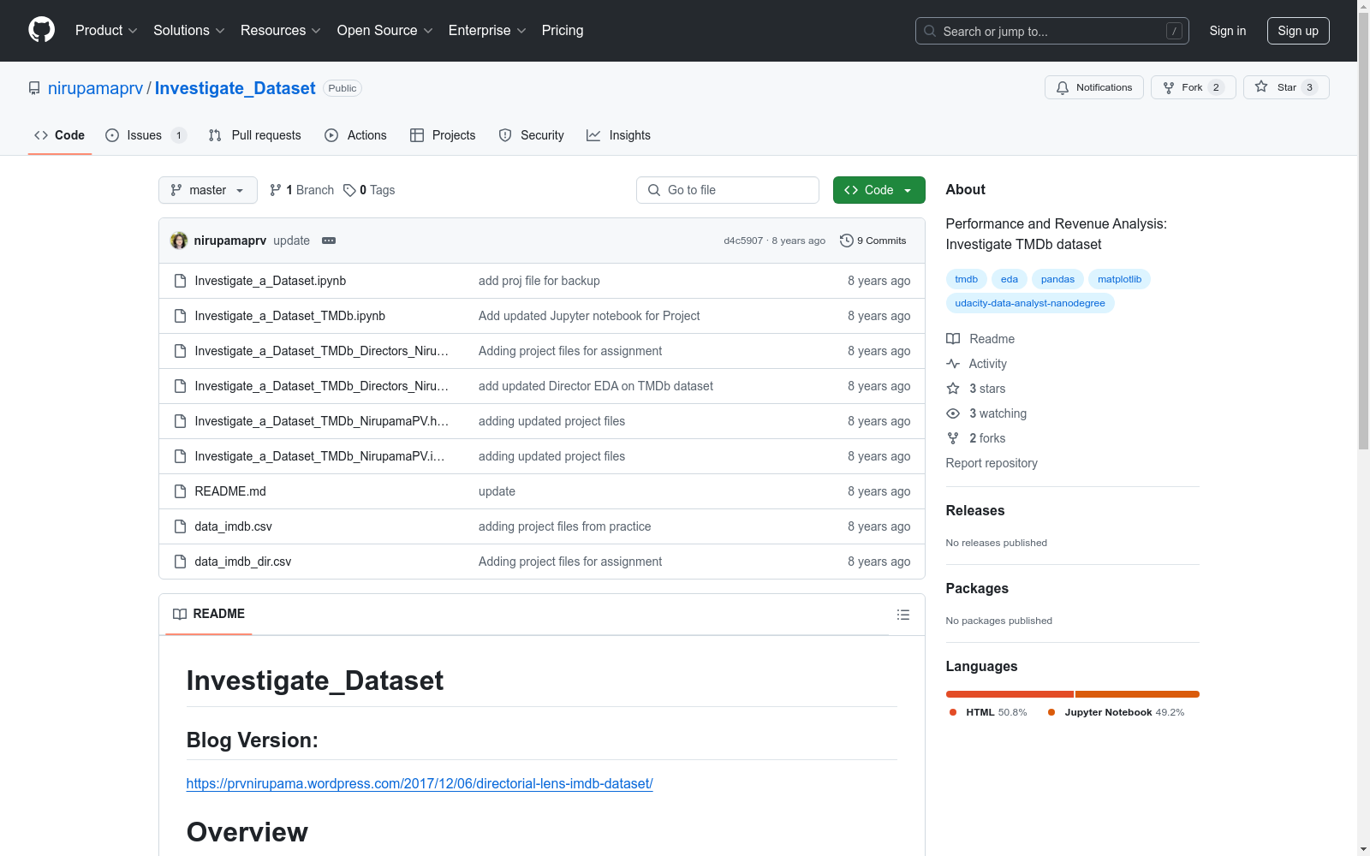1370x856 pixels.
Task: Click the matplotlib topic tag
Action: coord(1120,279)
